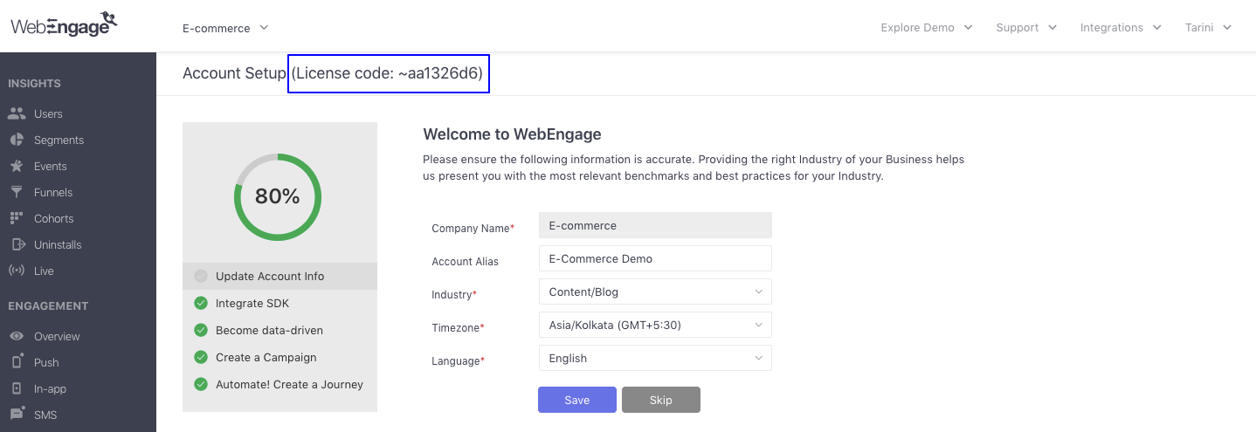This screenshot has height=432, width=1256.
Task: Save the account information
Action: [x=577, y=400]
